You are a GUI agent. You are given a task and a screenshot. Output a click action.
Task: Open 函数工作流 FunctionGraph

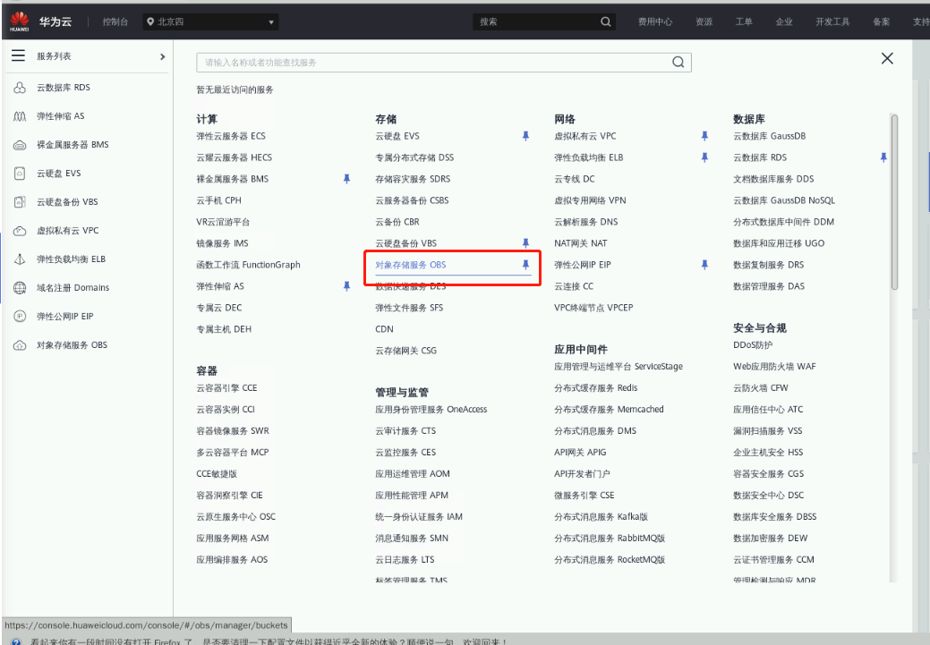coord(248,265)
